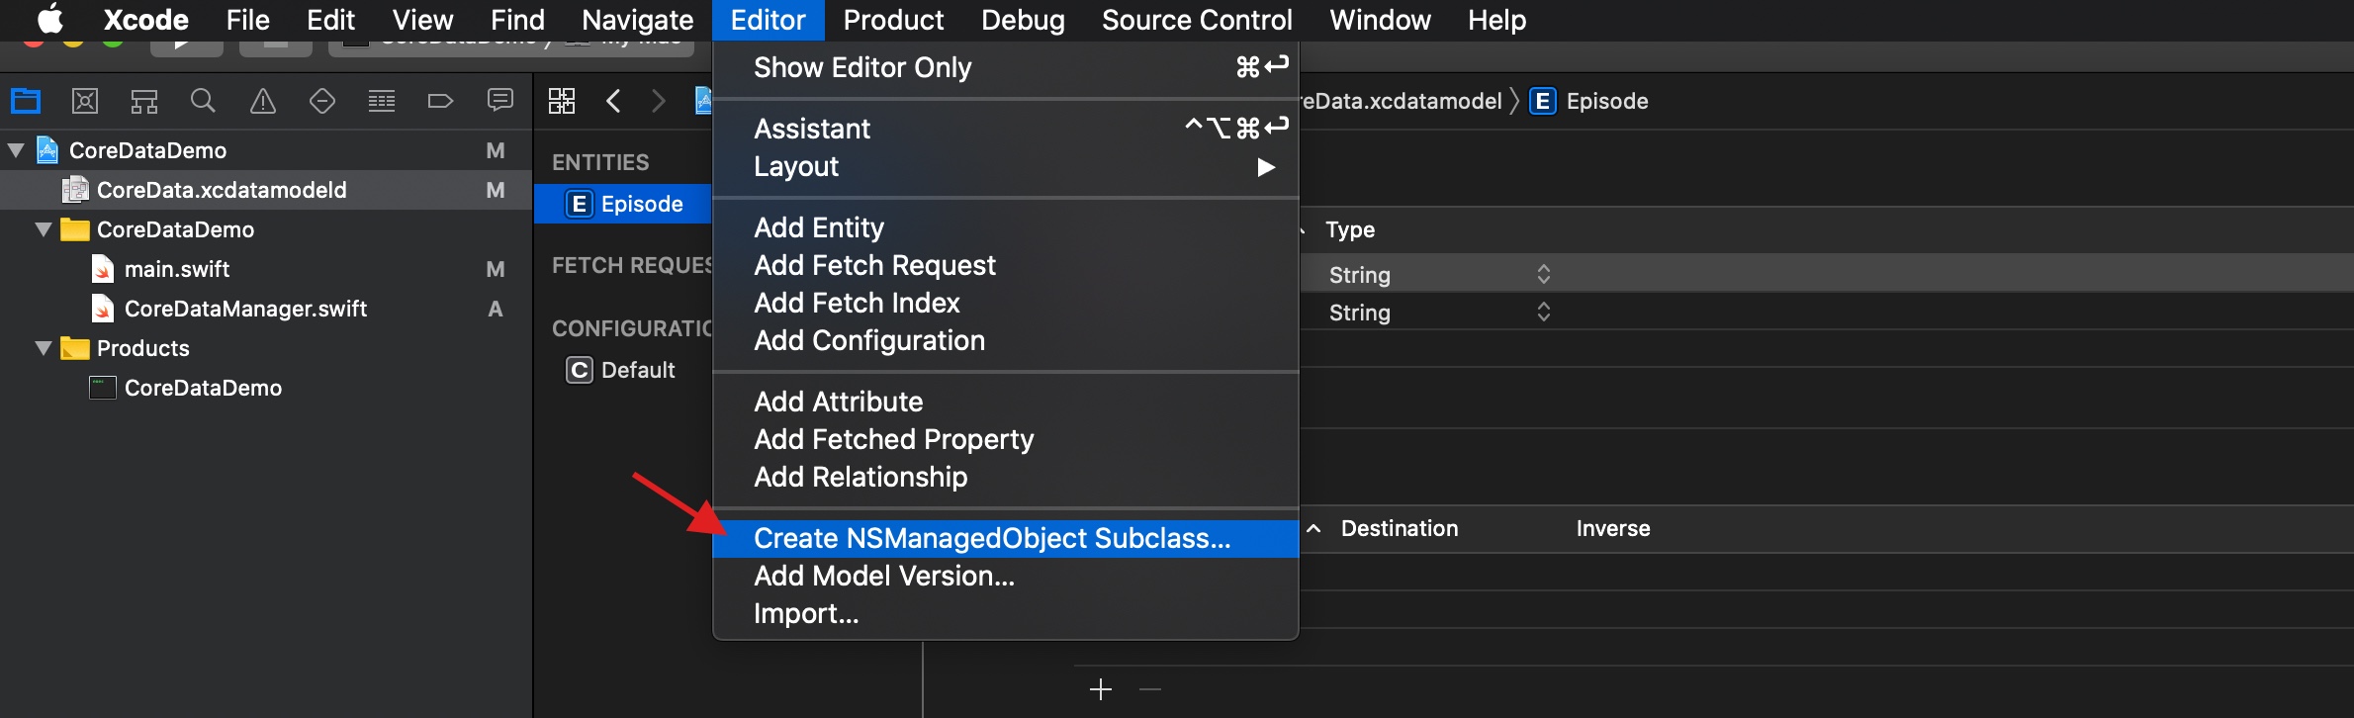This screenshot has height=718, width=2354.
Task: Click the Default configuration C icon
Action: click(x=580, y=370)
